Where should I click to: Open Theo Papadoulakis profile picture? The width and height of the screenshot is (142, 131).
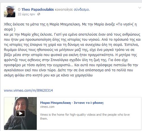[10, 12]
